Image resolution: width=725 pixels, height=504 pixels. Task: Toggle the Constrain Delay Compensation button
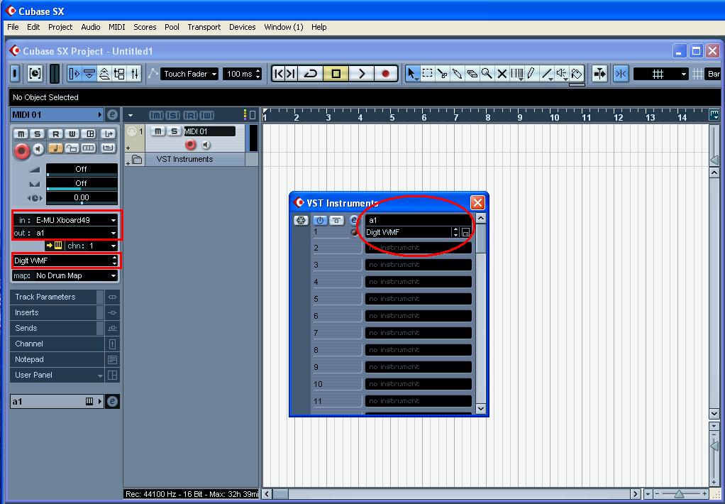click(35, 74)
